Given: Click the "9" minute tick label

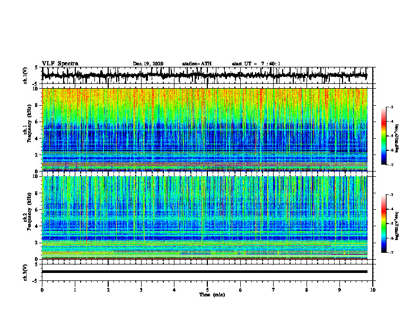Looking at the screenshot, I should pos(339,290).
